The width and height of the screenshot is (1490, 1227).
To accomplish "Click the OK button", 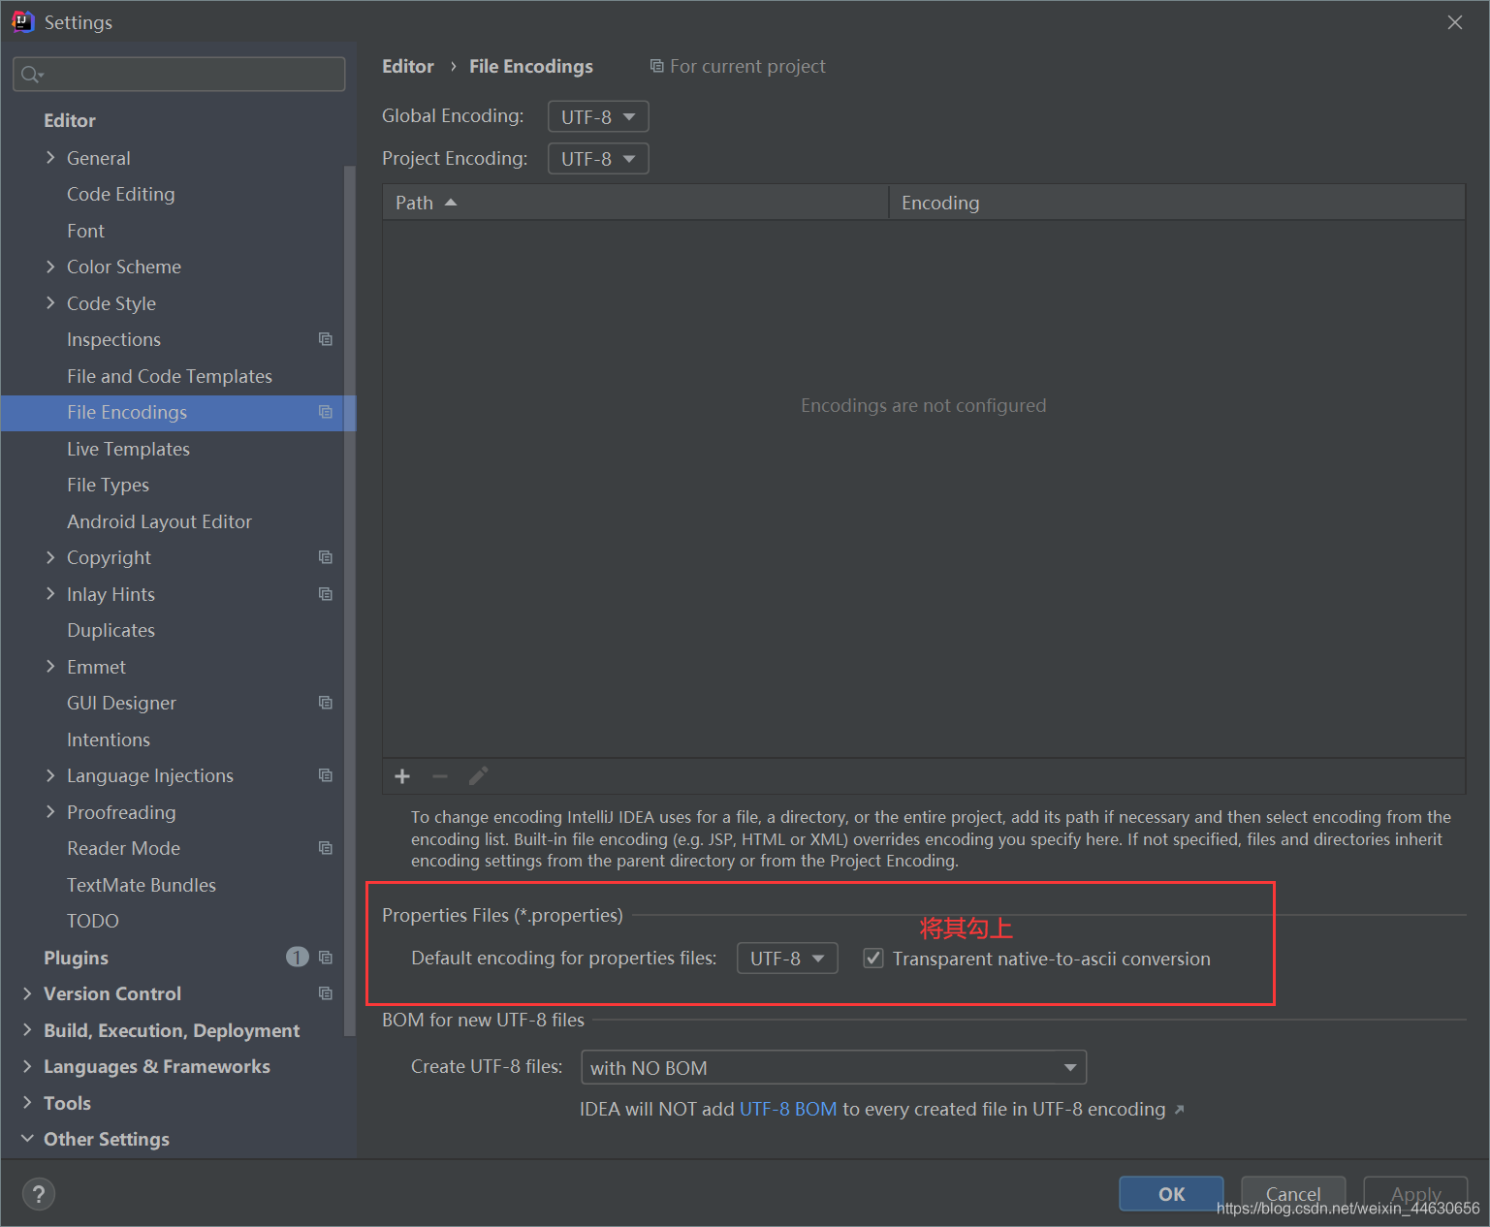I will pos(1171,1194).
